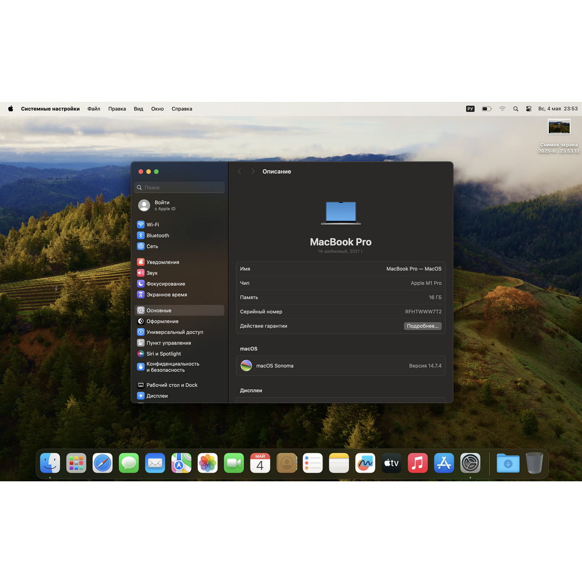Open the Apple menu
Image resolution: width=582 pixels, height=582 pixels.
10,109
